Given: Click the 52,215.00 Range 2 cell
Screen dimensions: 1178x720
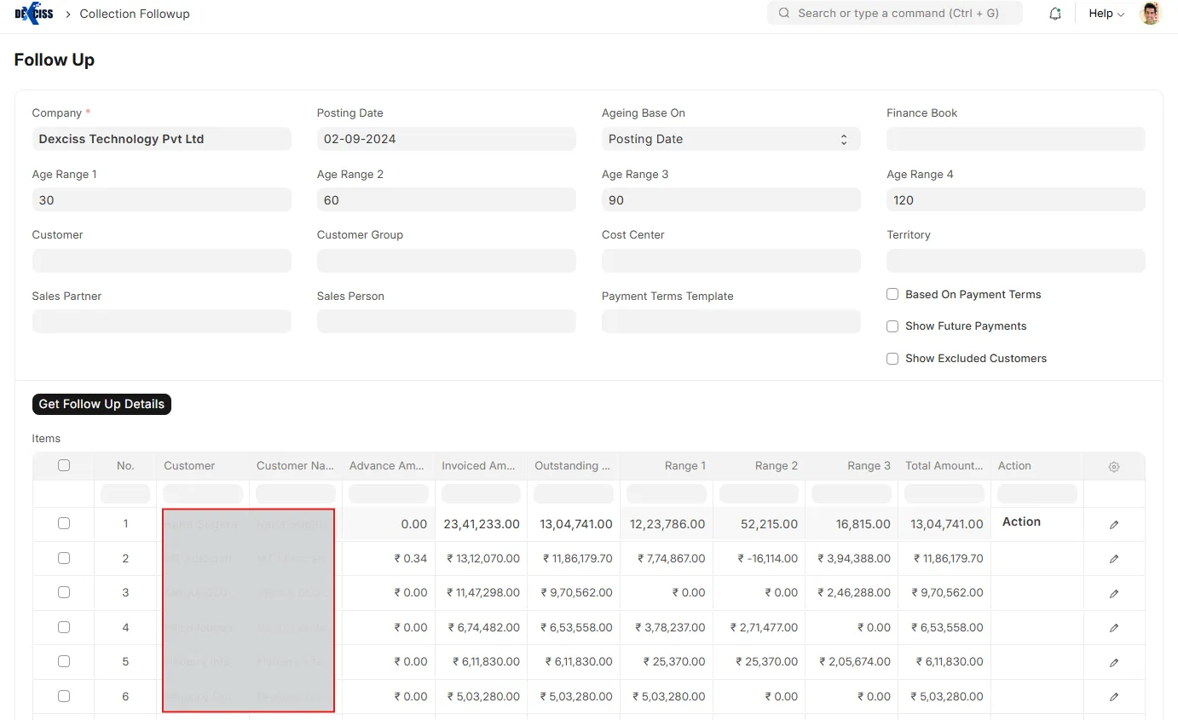Looking at the screenshot, I should click(759, 524).
